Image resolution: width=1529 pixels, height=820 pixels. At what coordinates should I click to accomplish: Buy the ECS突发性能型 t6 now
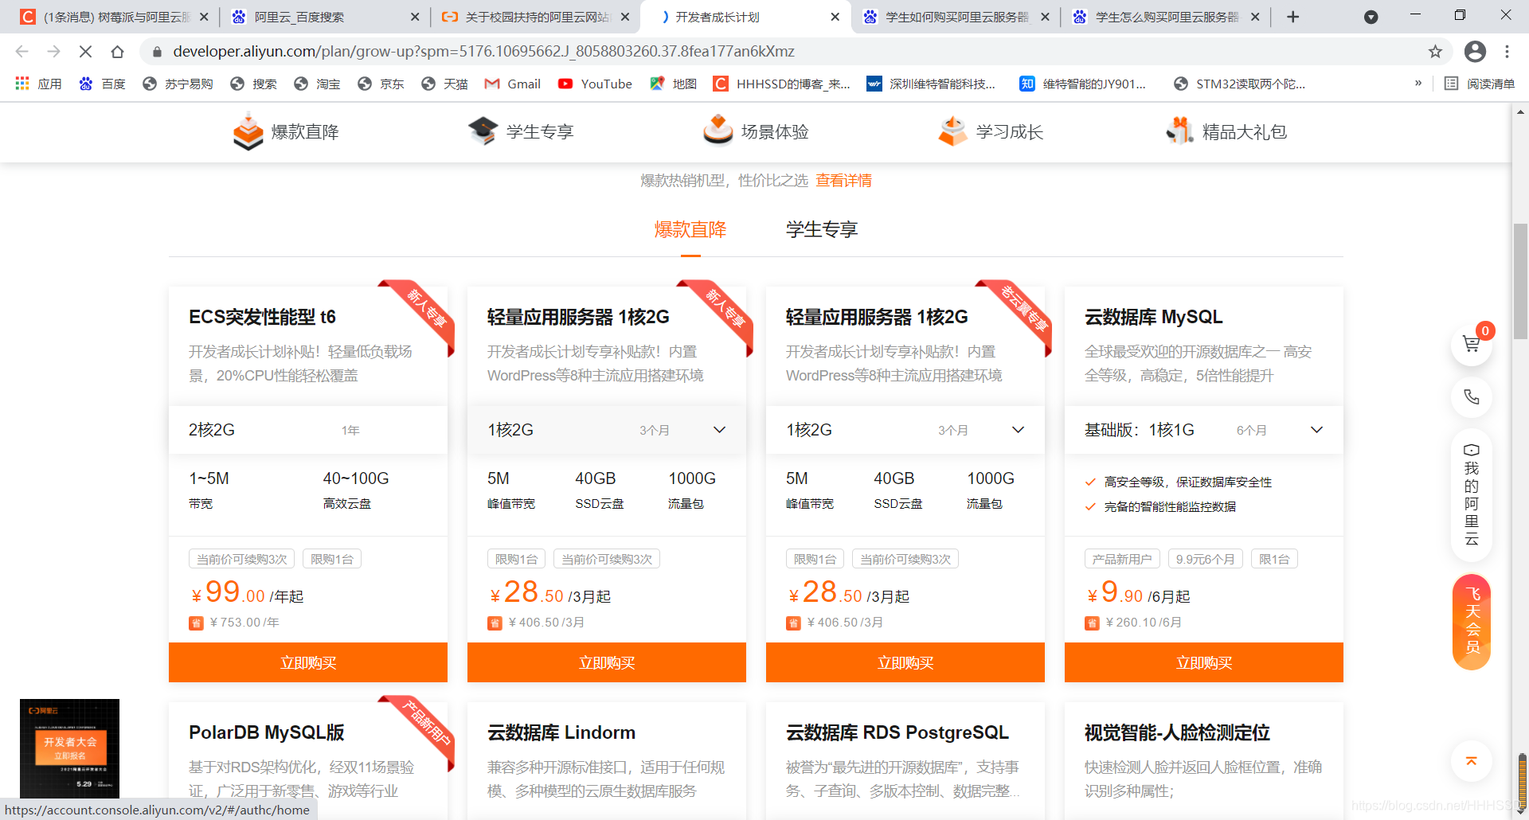pos(308,662)
